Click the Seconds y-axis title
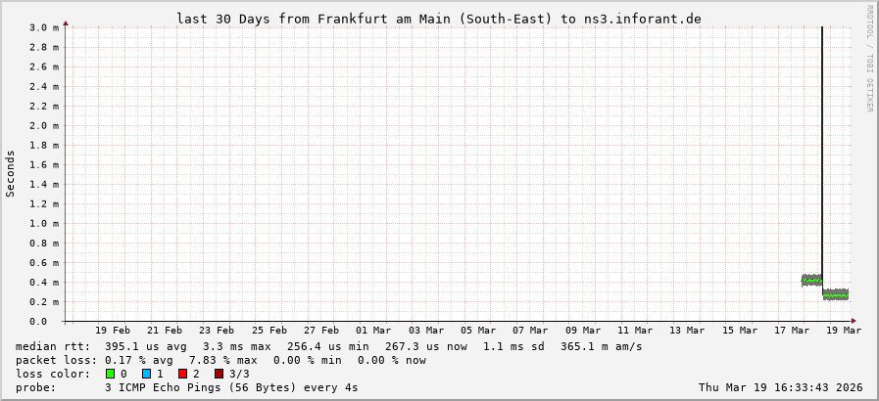Screen dimensions: 879x401 pos(11,173)
